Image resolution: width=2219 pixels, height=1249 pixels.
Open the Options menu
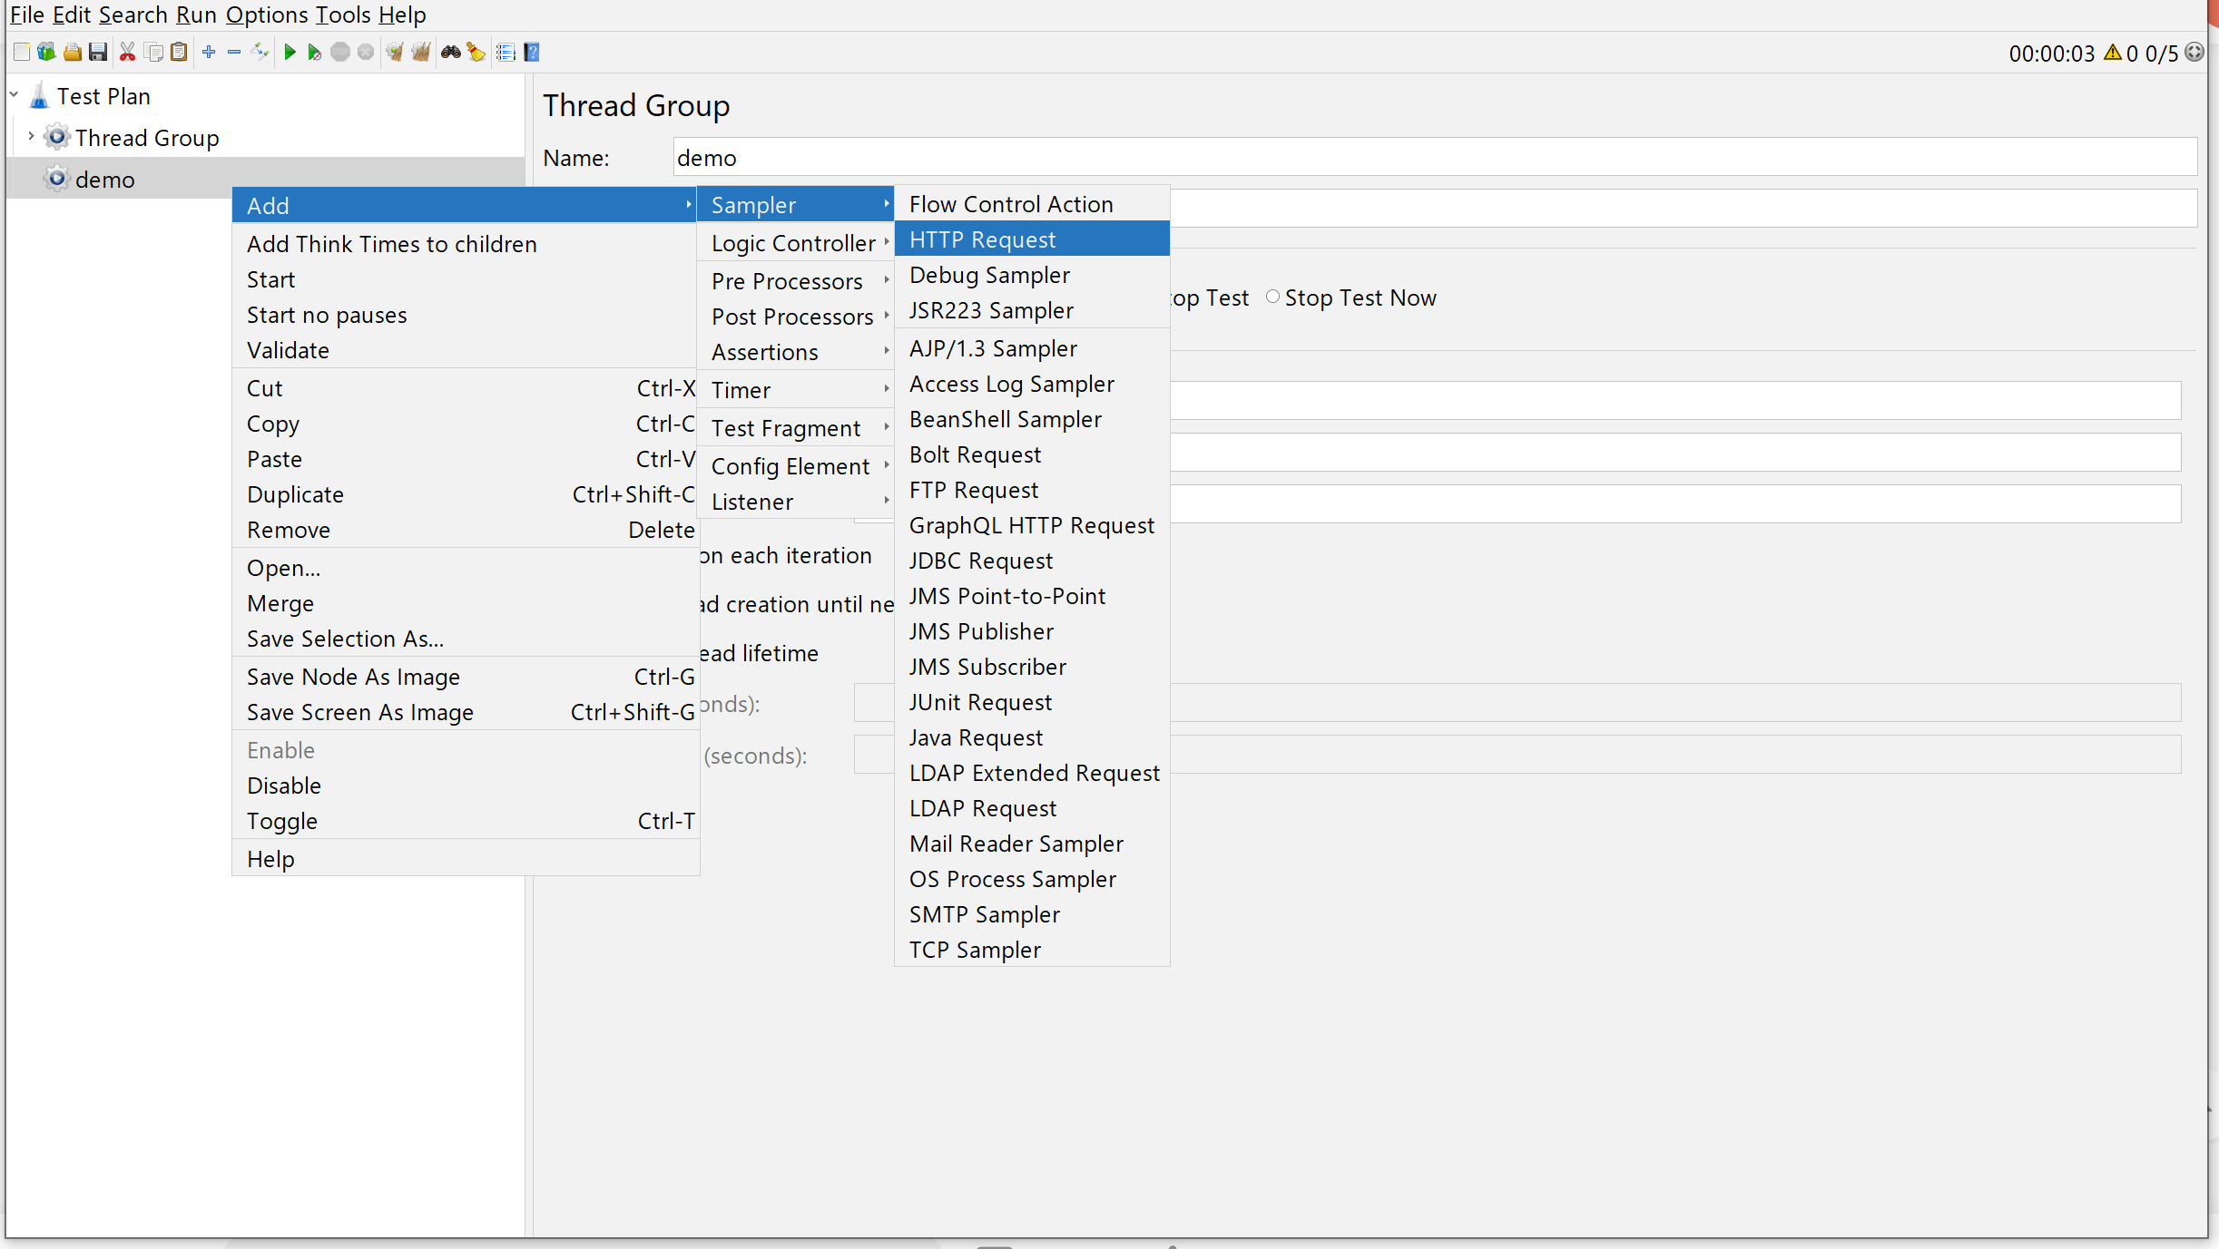click(x=266, y=15)
